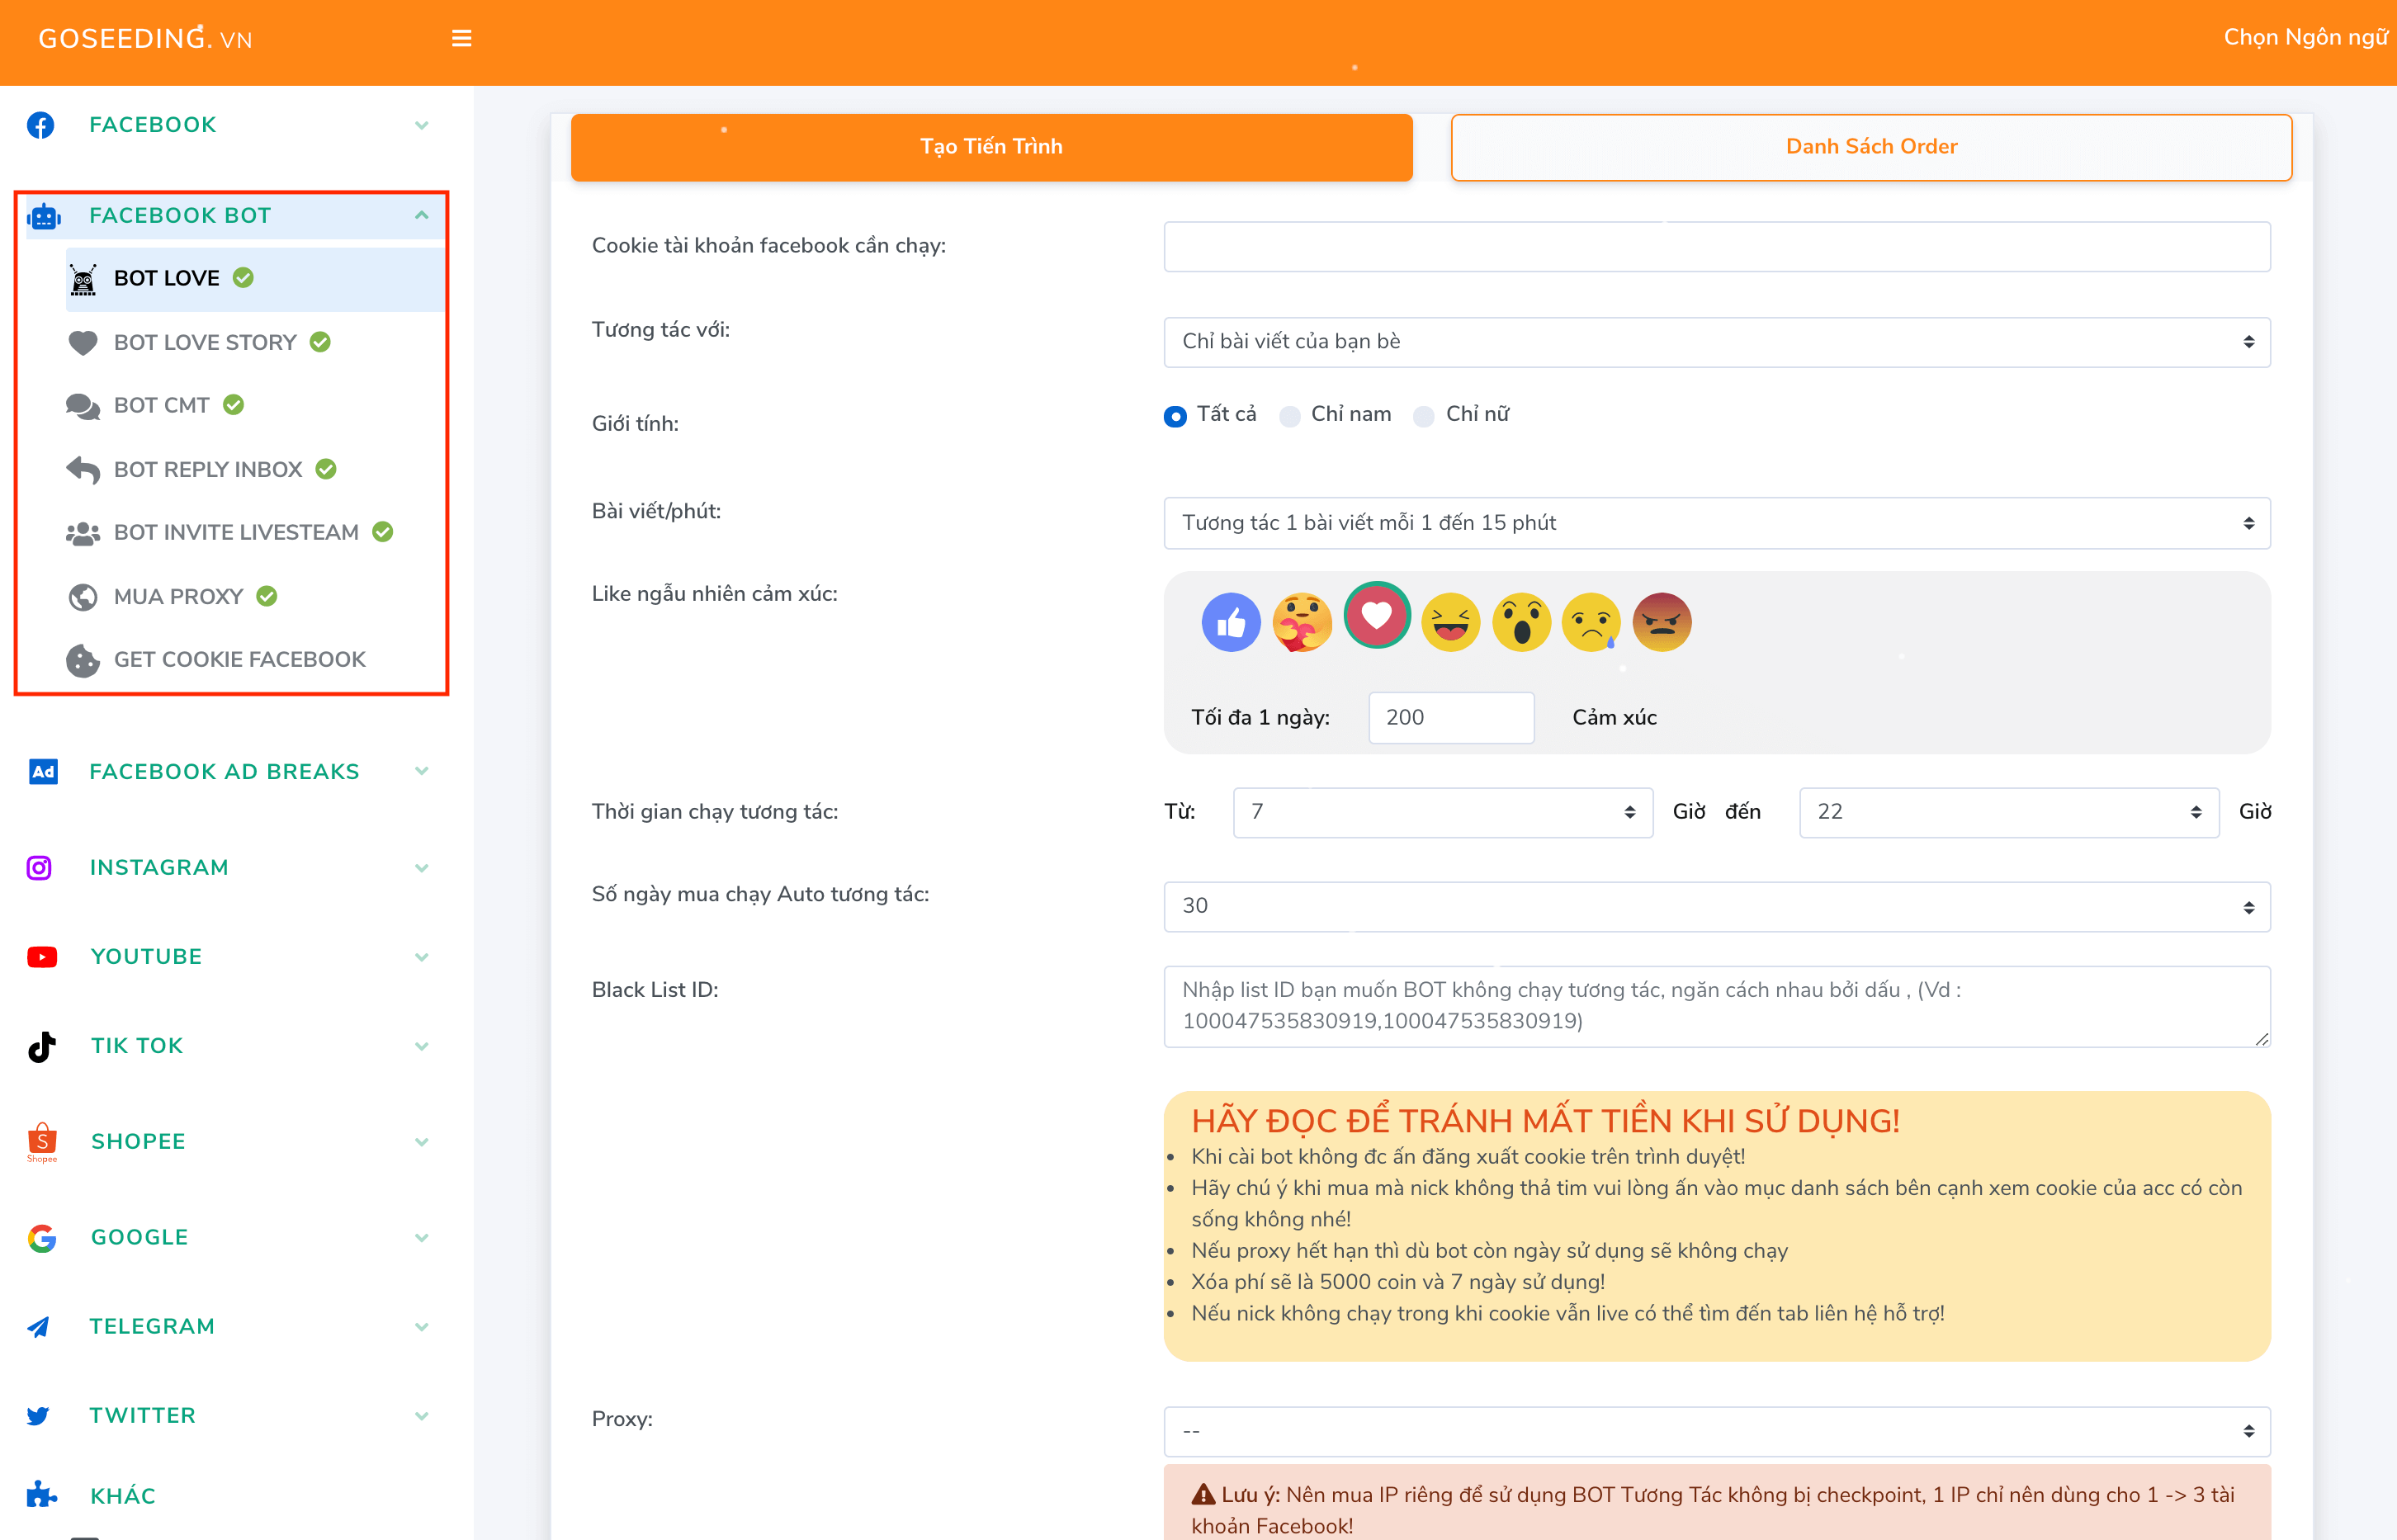The width and height of the screenshot is (2397, 1540).
Task: Click the chat bubbles icon beside BOT CMT
Action: coord(83,406)
